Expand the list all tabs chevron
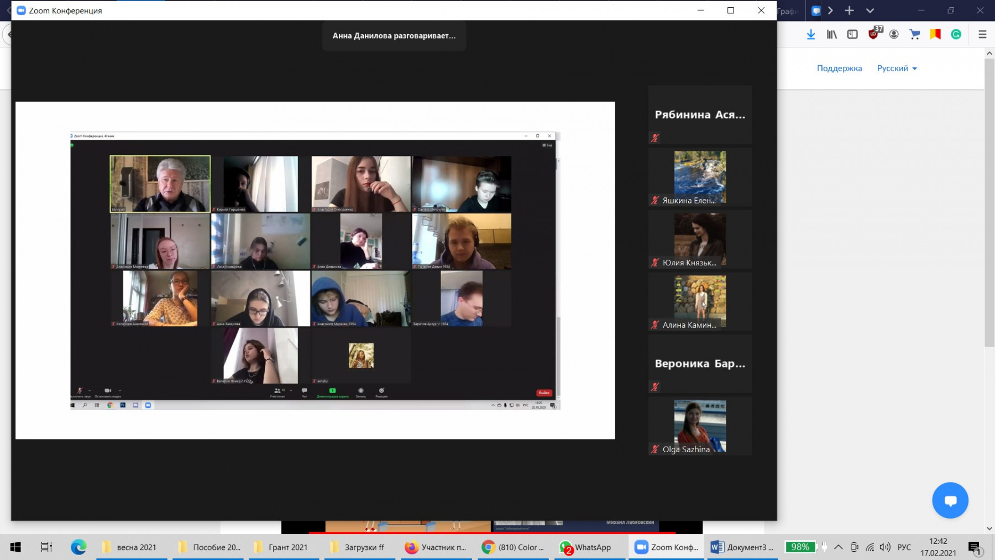 (870, 11)
